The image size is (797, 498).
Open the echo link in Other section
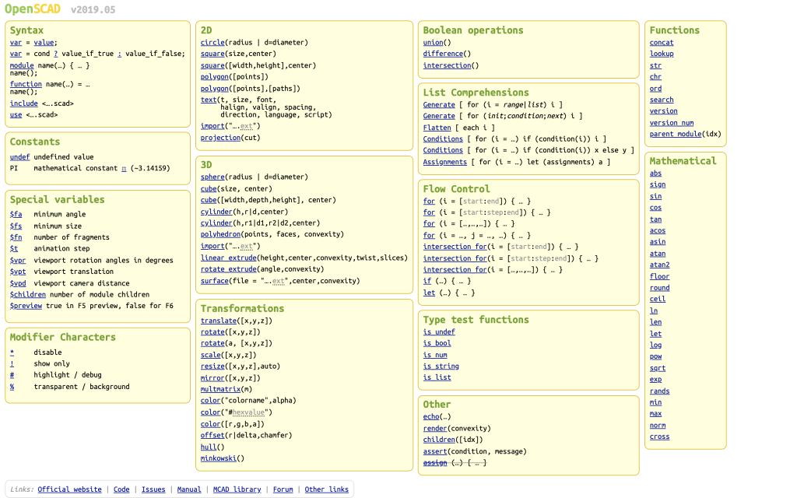click(431, 417)
